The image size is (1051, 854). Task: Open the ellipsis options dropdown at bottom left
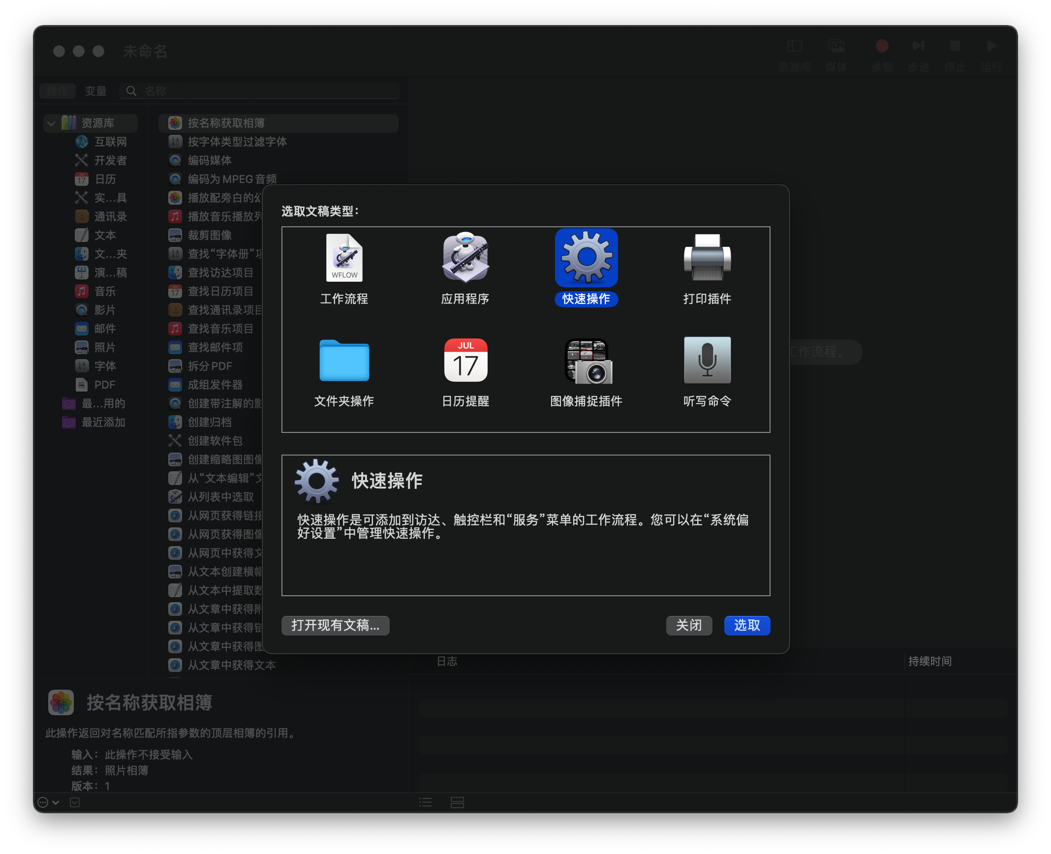coord(48,802)
